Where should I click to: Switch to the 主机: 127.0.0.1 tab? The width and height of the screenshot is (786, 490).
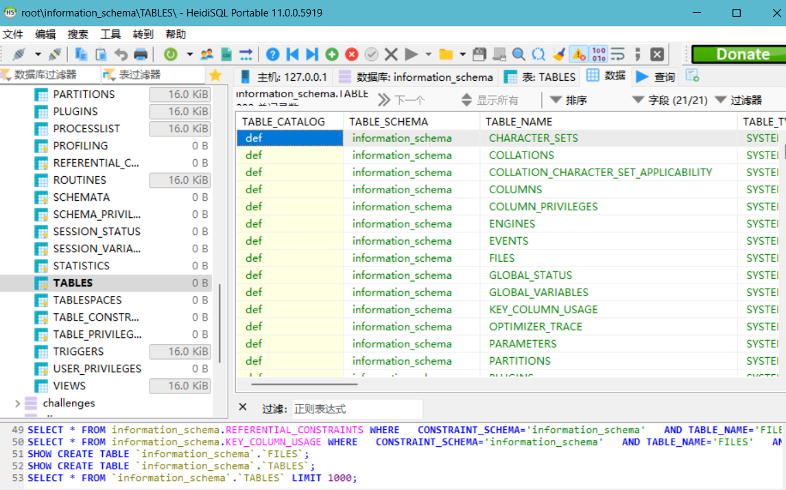click(x=284, y=77)
